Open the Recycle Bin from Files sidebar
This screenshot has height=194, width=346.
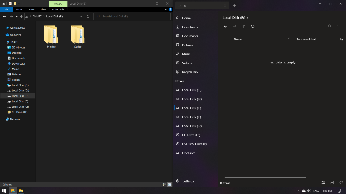pyautogui.click(x=190, y=72)
